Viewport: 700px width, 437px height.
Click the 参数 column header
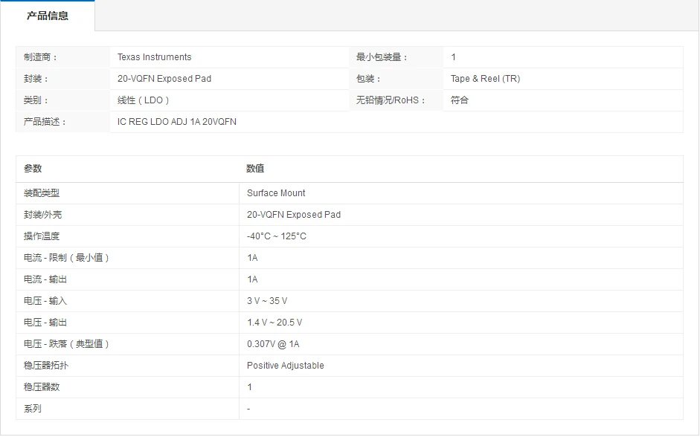[x=33, y=169]
